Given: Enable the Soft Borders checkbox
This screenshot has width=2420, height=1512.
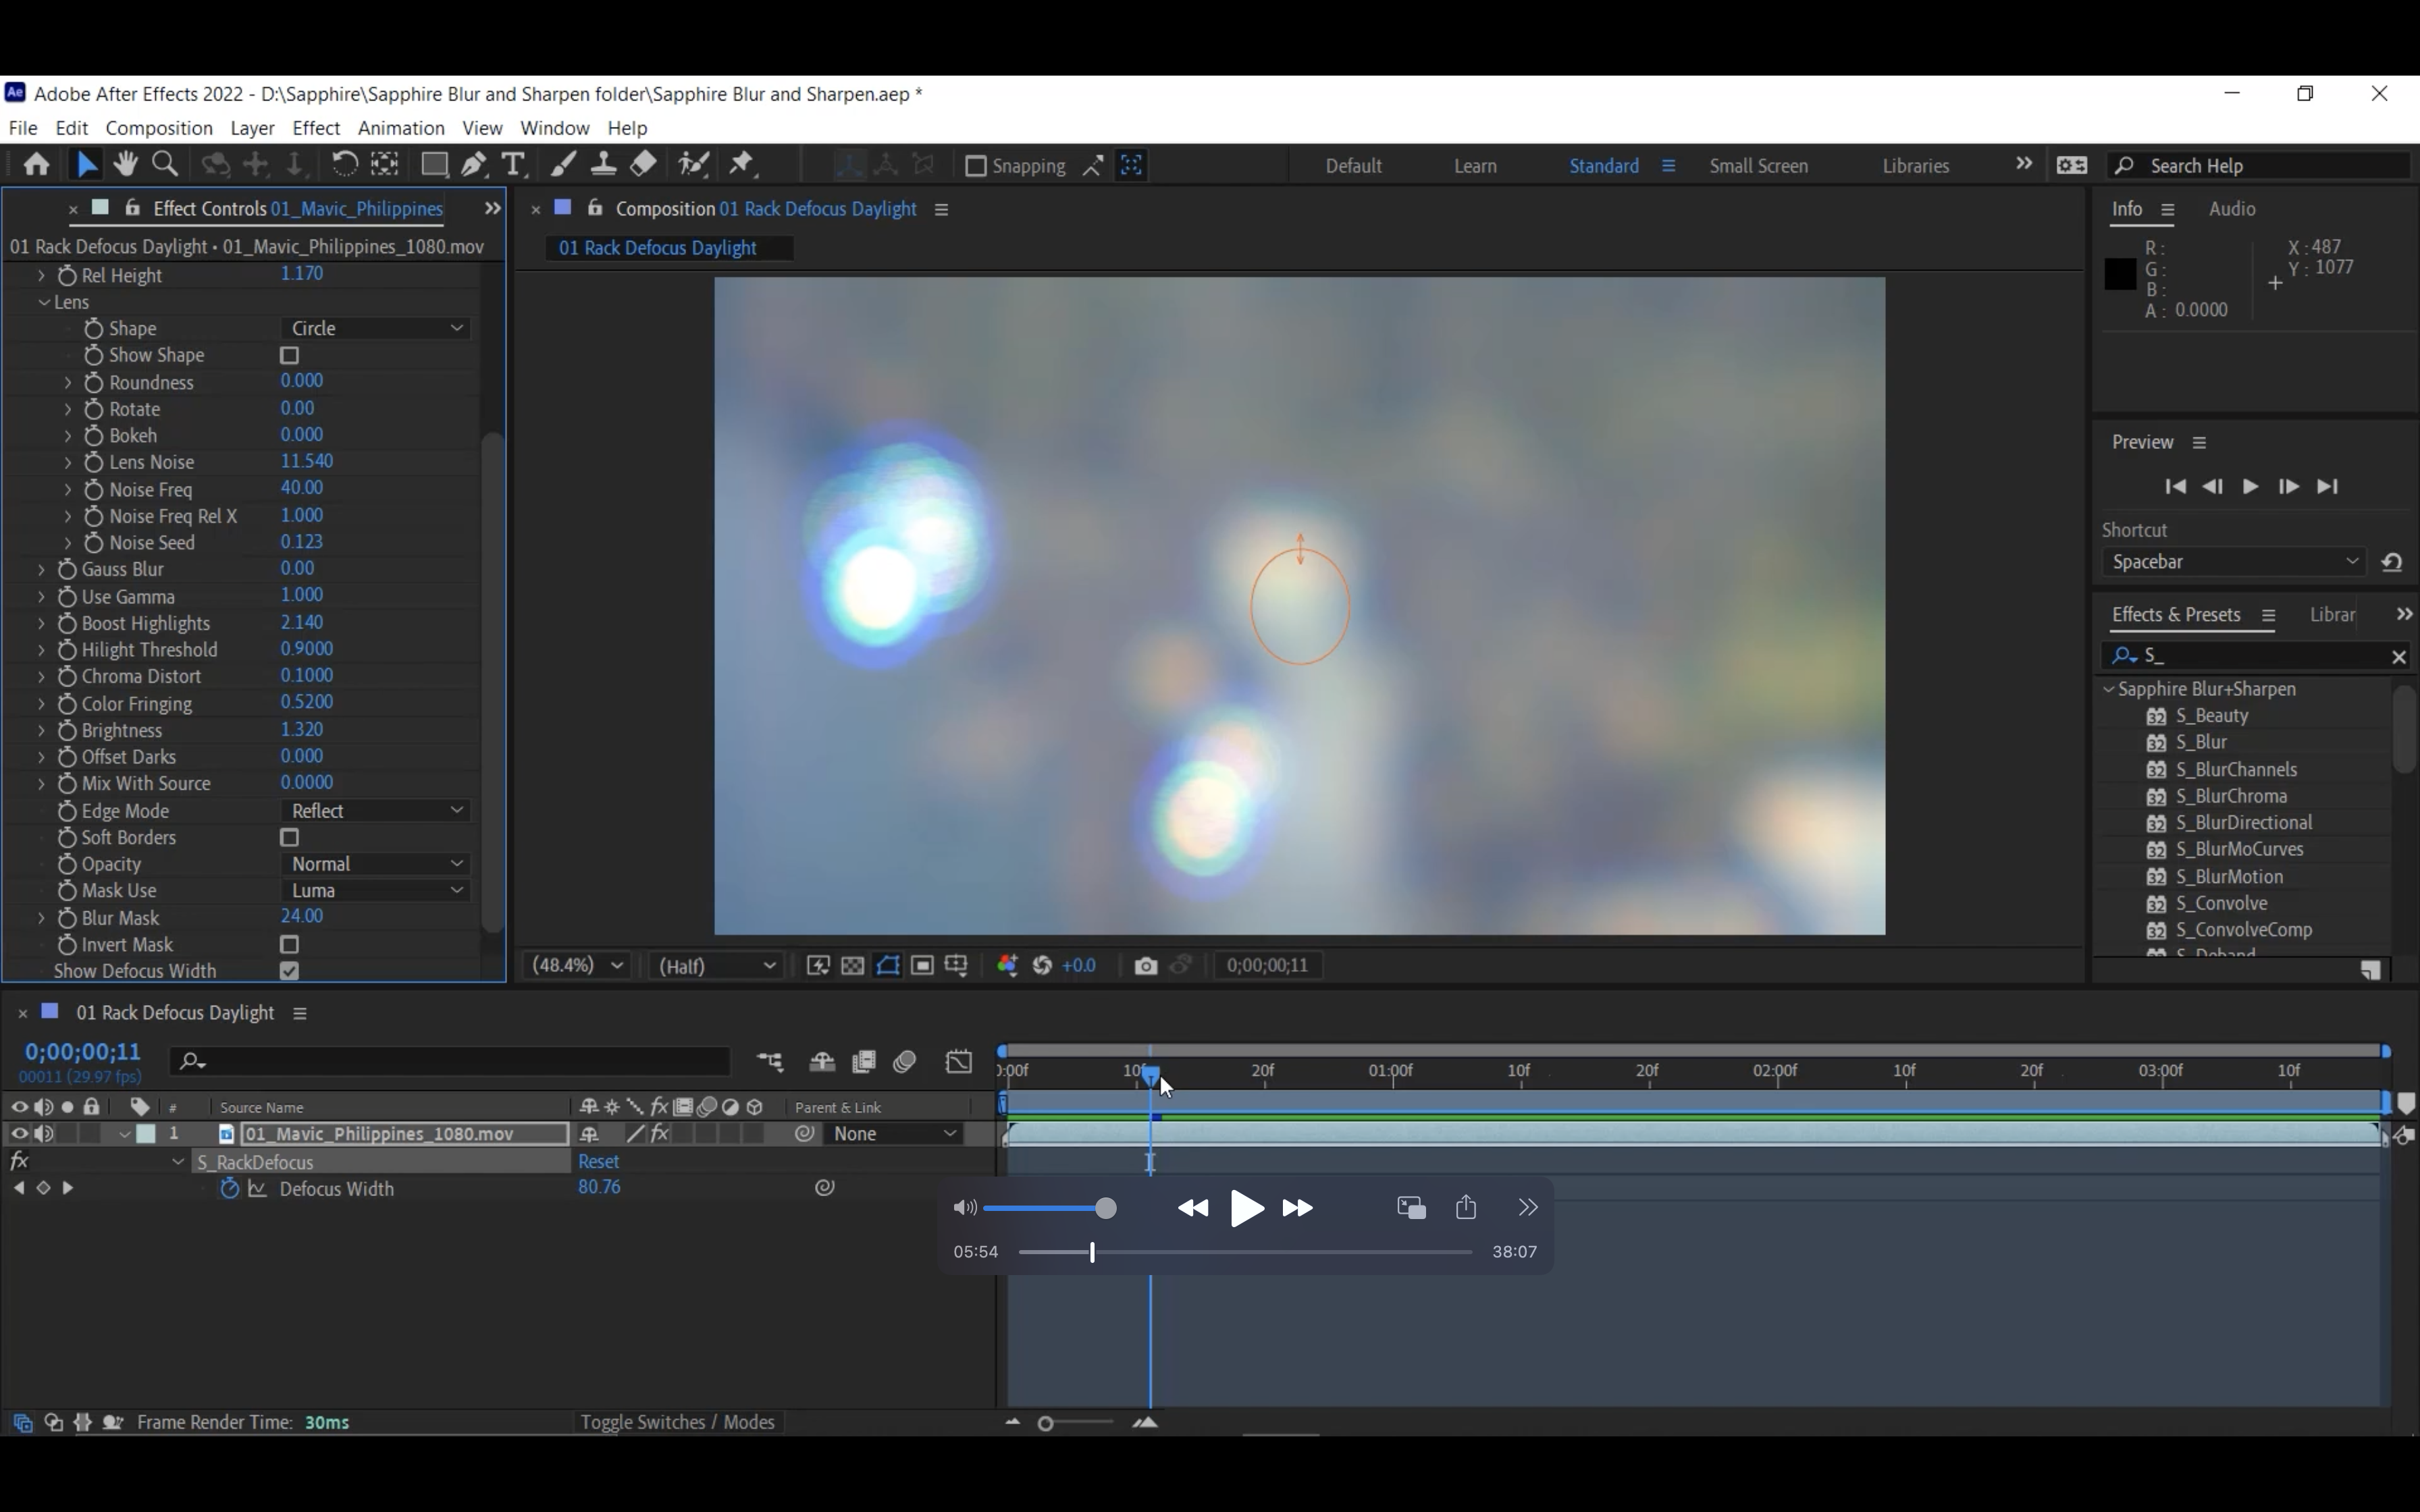Looking at the screenshot, I should [x=290, y=838].
